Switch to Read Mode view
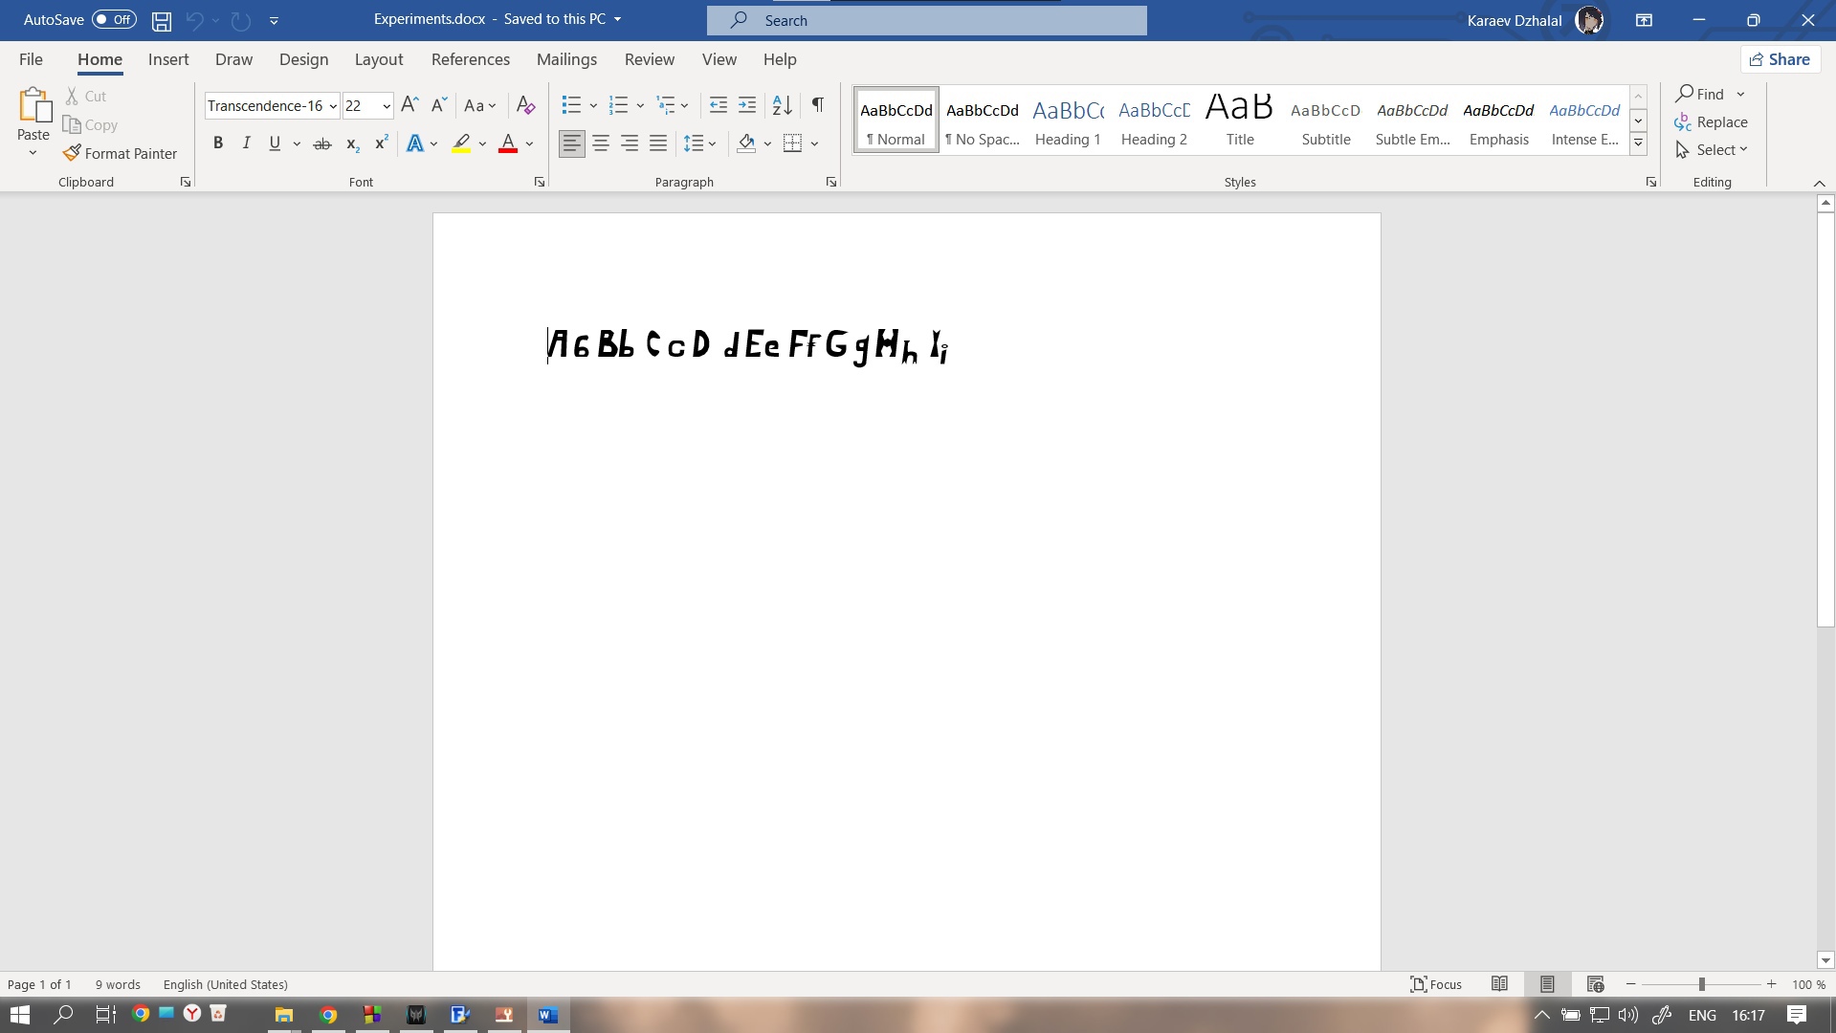1836x1033 pixels. pos(1499,984)
